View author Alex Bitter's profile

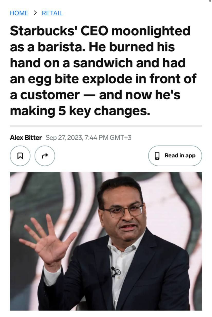[x=26, y=138]
